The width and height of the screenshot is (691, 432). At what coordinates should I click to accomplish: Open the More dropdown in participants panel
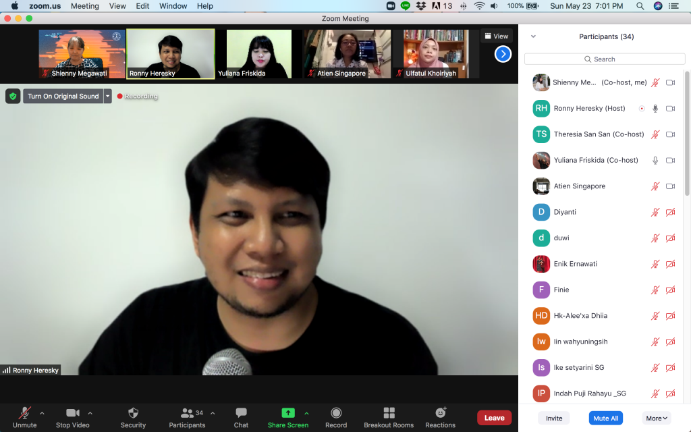click(656, 418)
